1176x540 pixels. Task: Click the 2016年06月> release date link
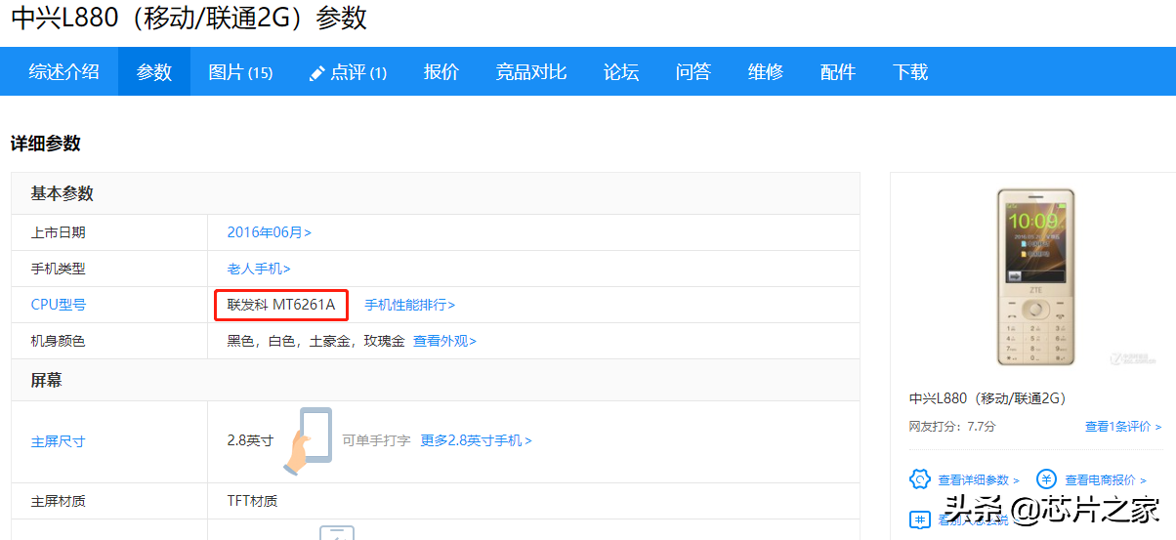click(270, 232)
